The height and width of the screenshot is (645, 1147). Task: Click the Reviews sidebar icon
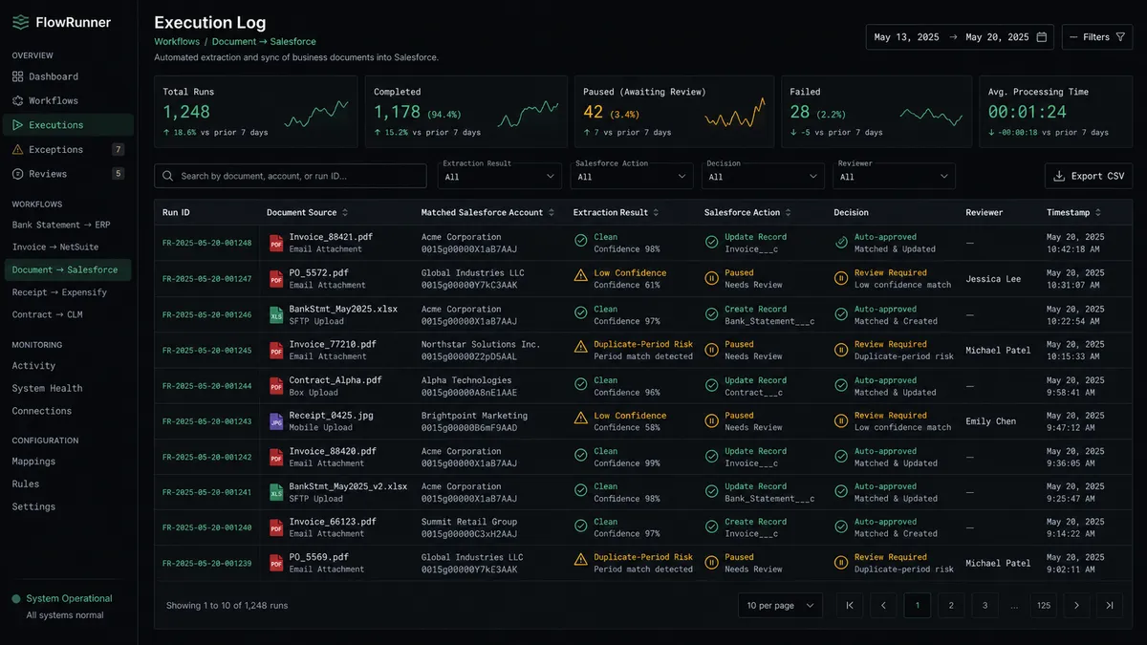pos(18,174)
